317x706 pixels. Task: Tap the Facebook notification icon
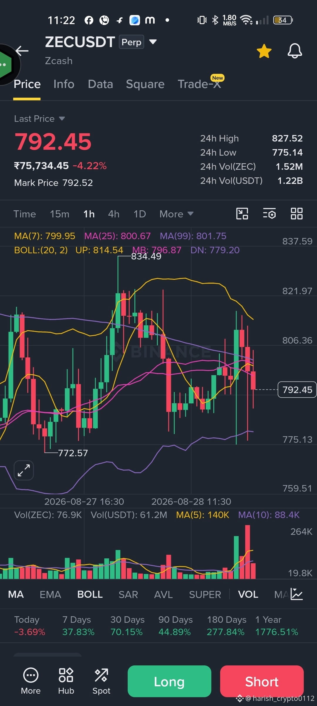89,20
